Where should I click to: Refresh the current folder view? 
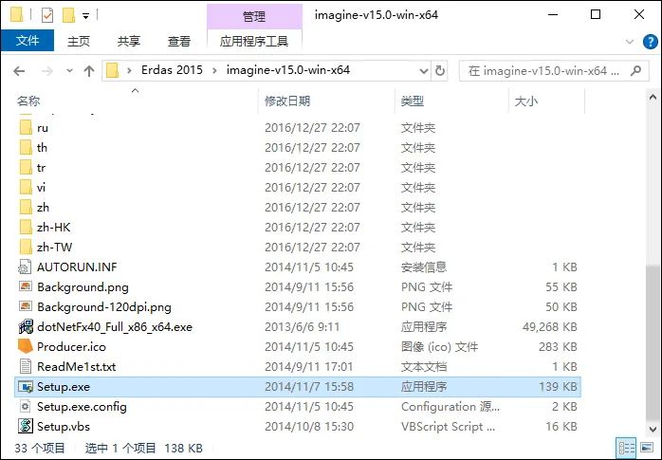click(440, 70)
